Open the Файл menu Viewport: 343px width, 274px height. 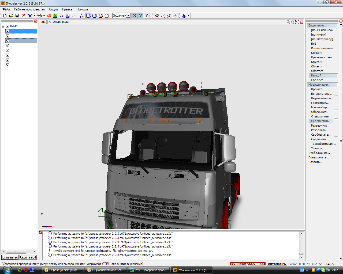click(6, 9)
